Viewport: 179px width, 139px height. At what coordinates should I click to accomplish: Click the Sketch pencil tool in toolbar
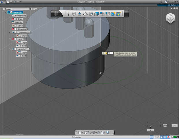pyautogui.click(x=68, y=14)
